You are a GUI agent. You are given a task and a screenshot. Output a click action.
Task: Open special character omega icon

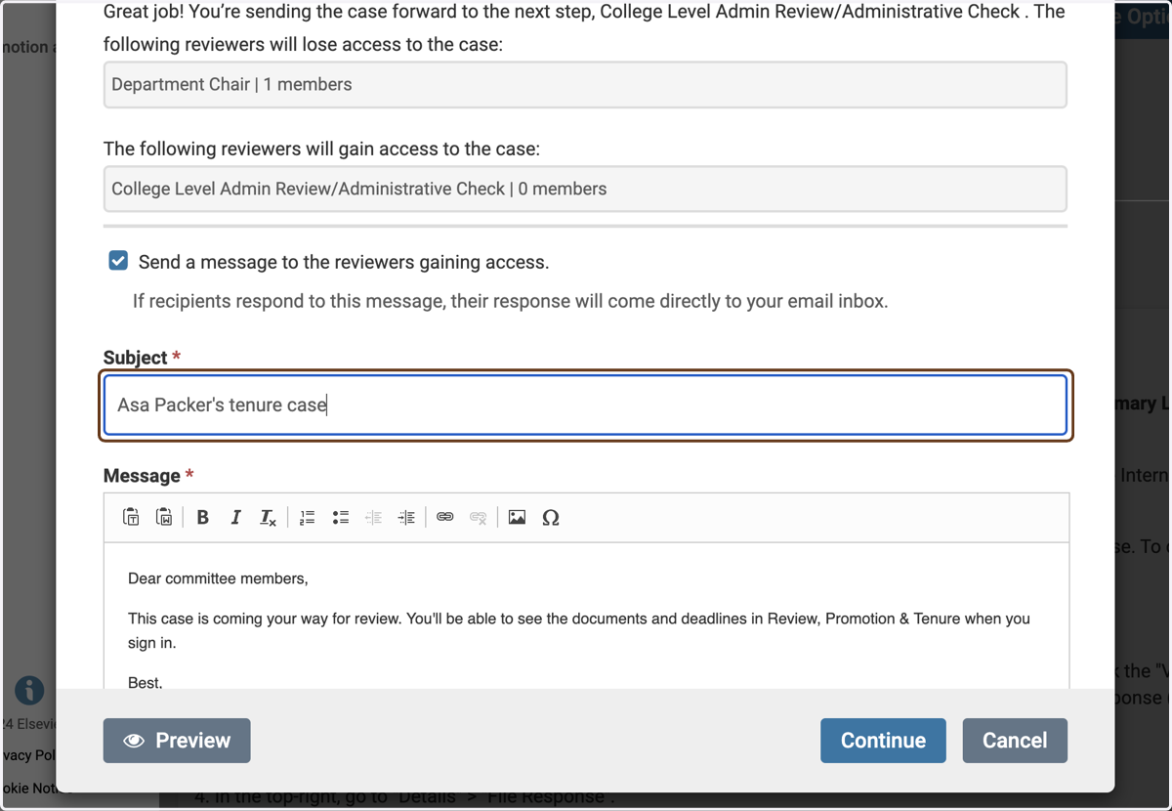[551, 517]
